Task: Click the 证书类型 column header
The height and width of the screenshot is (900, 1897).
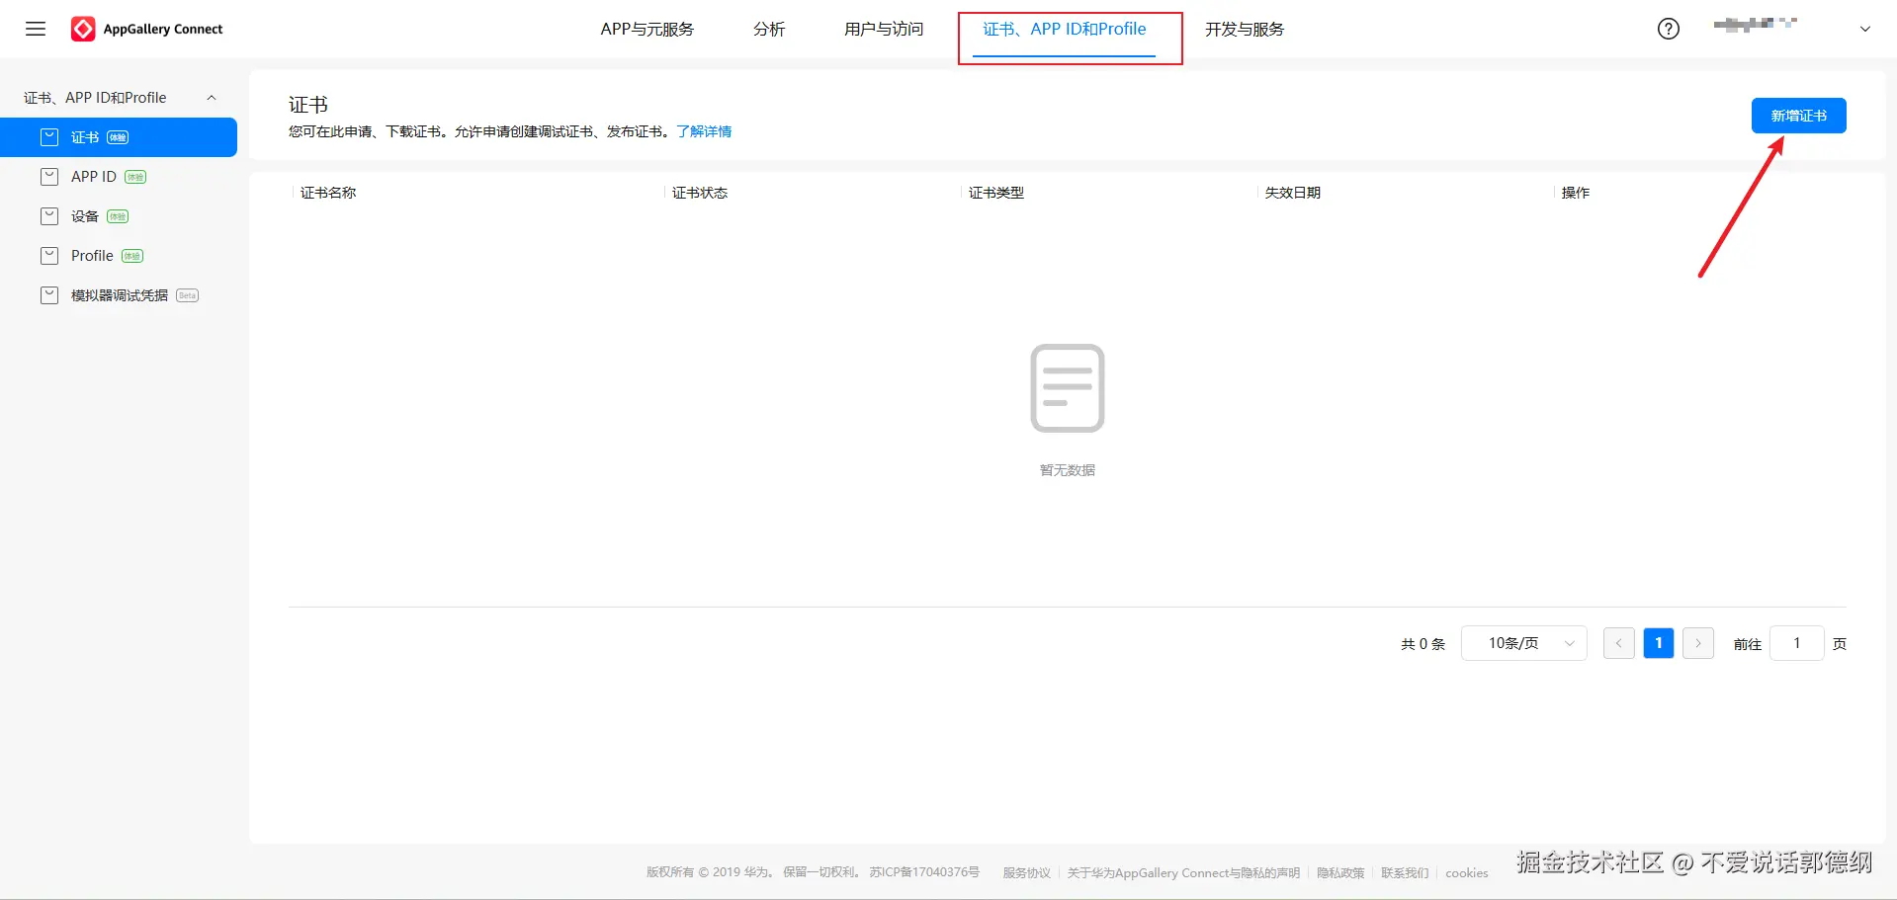Action: click(996, 193)
